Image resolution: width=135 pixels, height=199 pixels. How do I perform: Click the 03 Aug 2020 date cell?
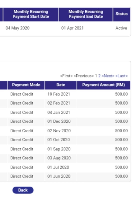pos(59,158)
